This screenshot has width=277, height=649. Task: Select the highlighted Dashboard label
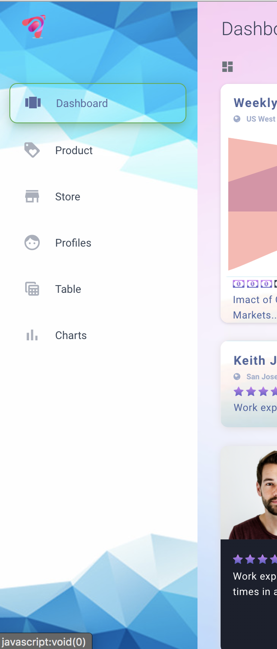(82, 103)
